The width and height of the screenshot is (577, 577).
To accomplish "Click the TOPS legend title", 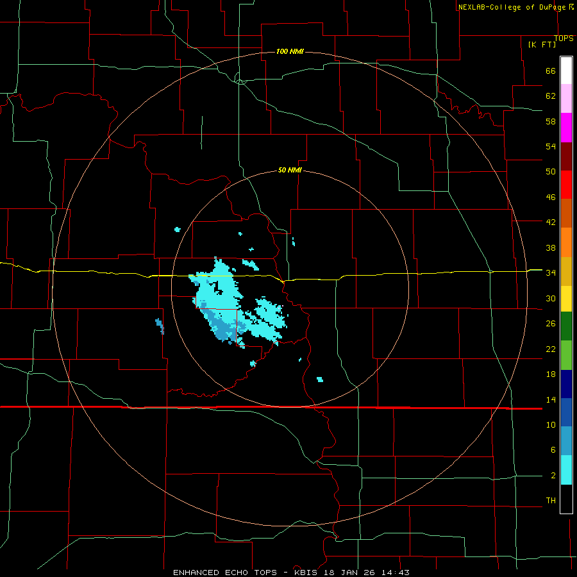I will 564,38.
